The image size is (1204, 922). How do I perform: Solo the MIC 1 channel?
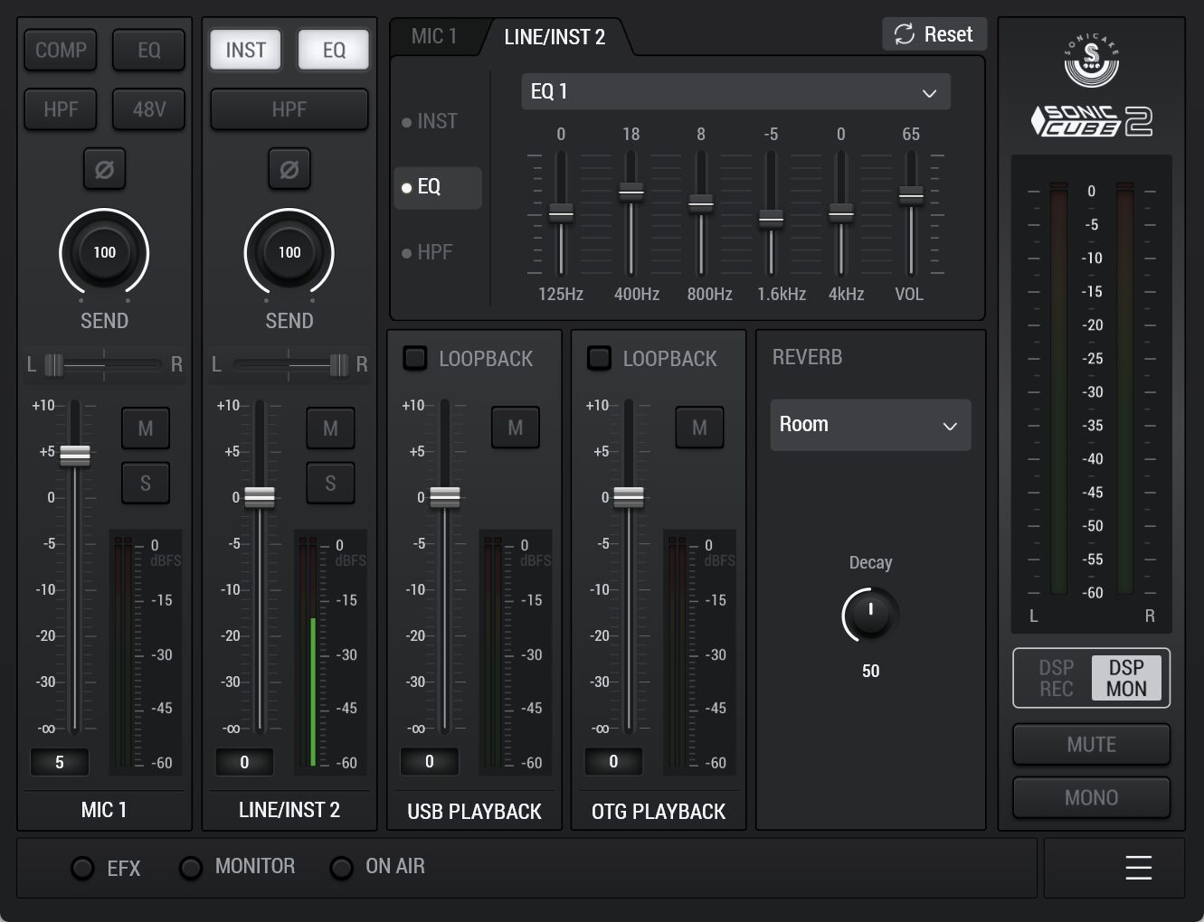146,484
